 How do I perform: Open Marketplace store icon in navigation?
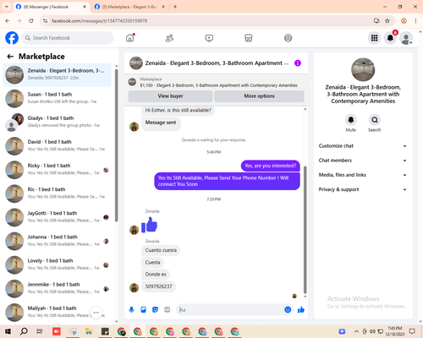pos(249,38)
